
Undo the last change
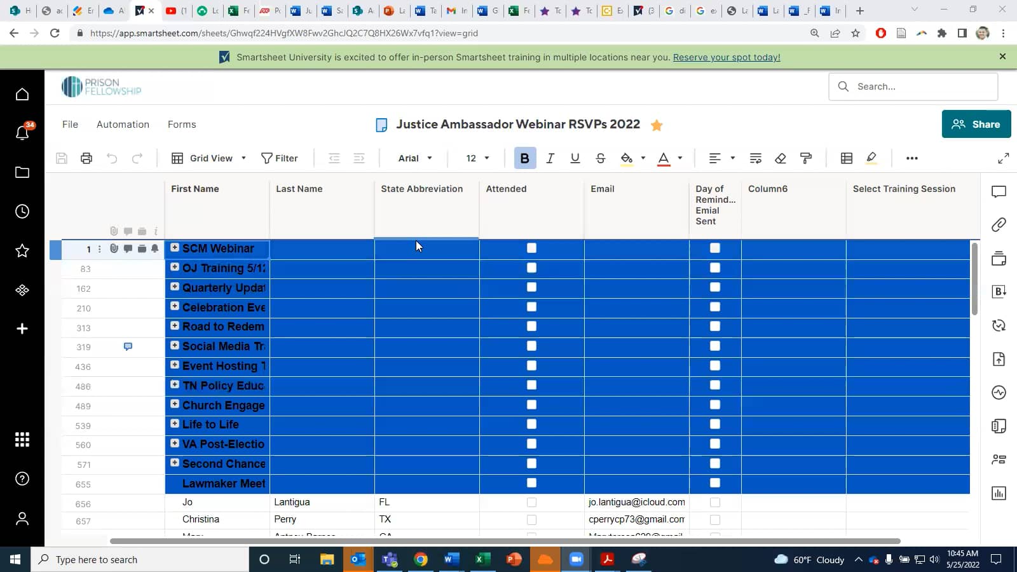(112, 158)
